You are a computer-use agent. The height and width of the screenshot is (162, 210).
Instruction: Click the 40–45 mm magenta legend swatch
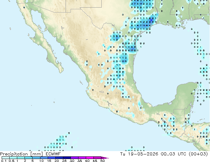pyautogui.click(x=90, y=158)
